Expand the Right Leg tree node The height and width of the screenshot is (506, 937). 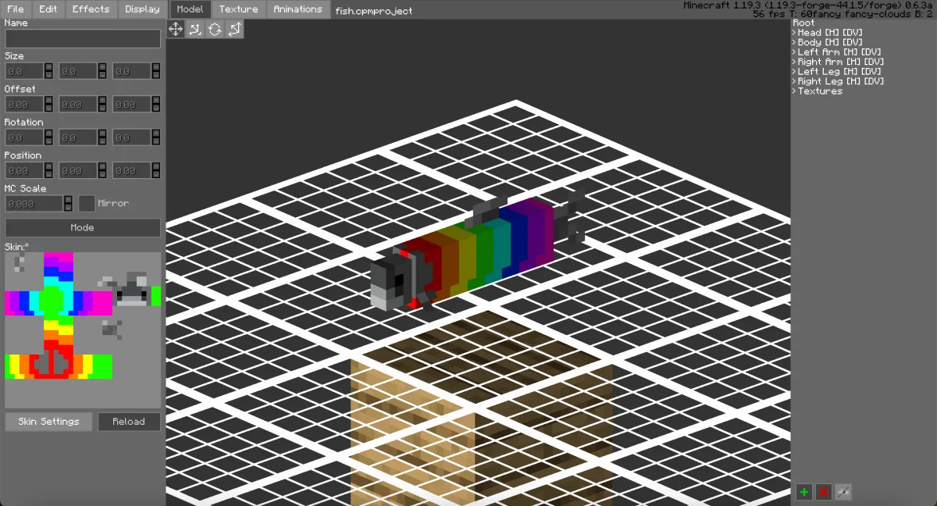tap(794, 81)
